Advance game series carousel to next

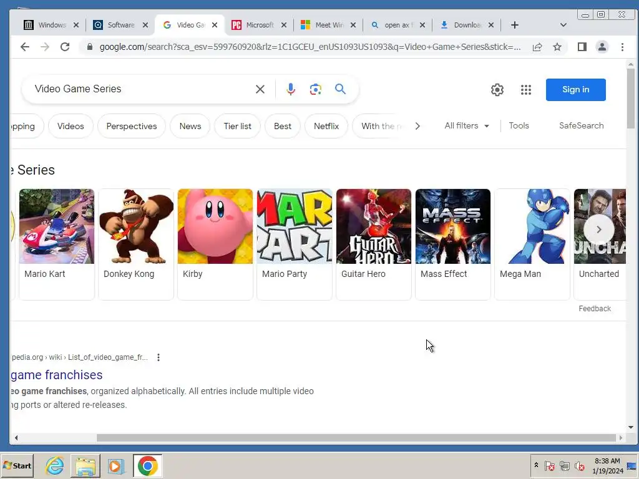(598, 230)
